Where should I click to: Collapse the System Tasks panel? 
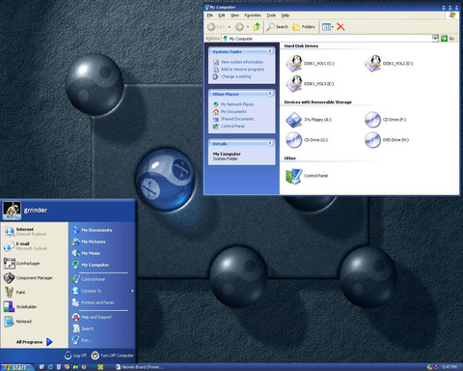point(270,51)
